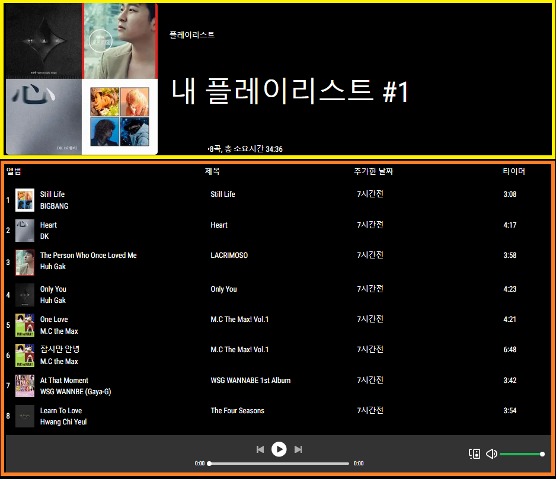Skip to the next track
The image size is (556, 479).
pos(298,449)
